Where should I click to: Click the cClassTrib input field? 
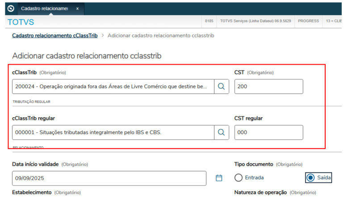tap(113, 87)
